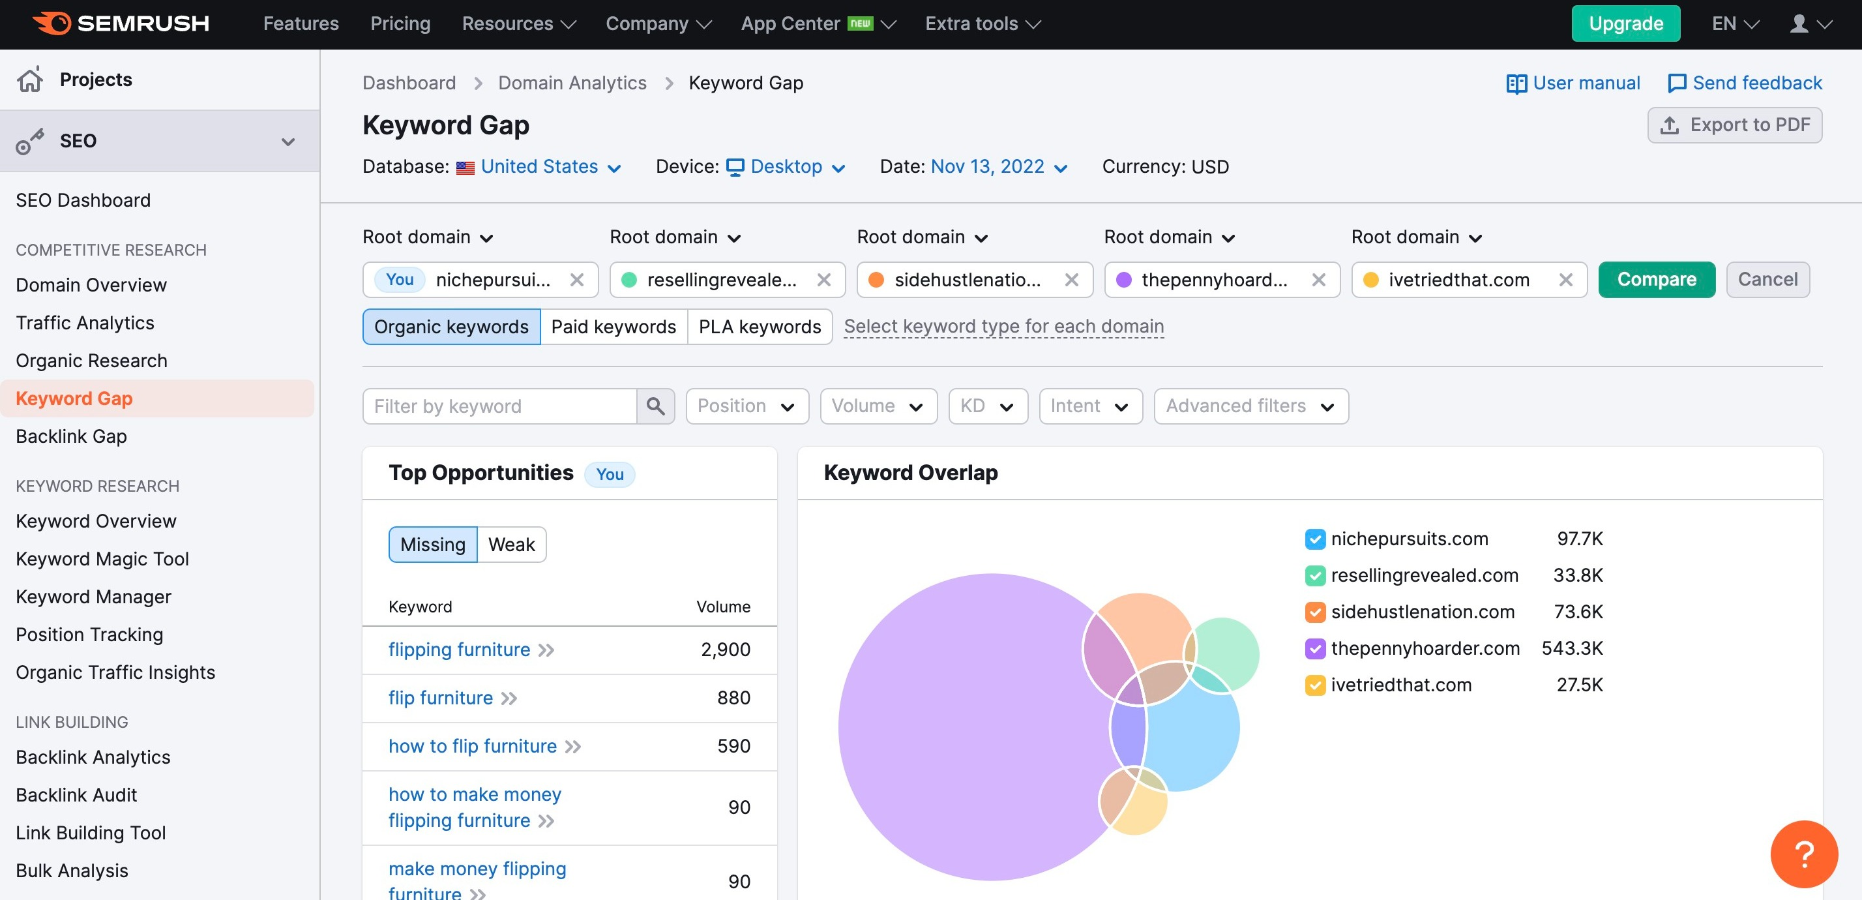
Task: Open the Pricing page
Action: (x=400, y=24)
